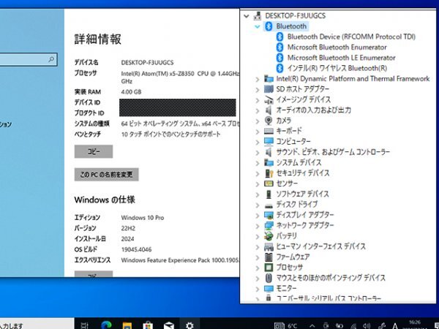Click コピー button under device specifications
This screenshot has width=439, height=329.
pos(94,151)
